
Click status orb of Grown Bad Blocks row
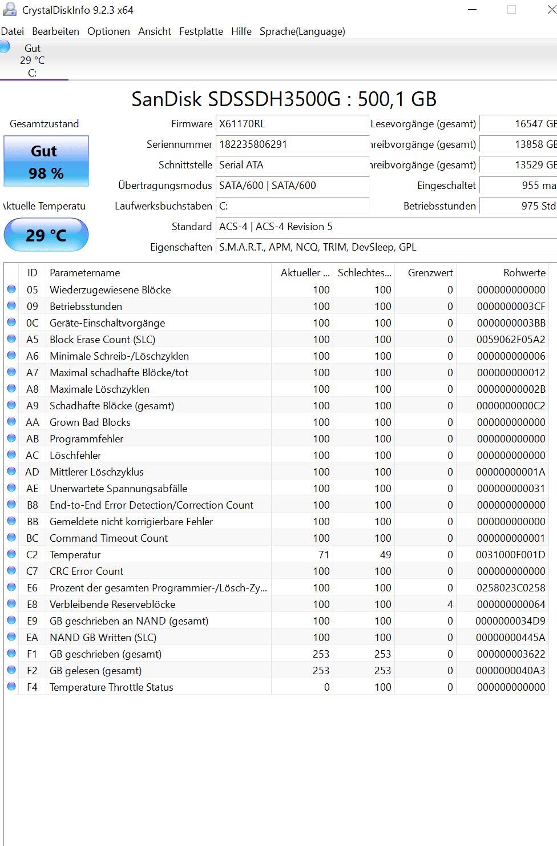click(x=11, y=421)
